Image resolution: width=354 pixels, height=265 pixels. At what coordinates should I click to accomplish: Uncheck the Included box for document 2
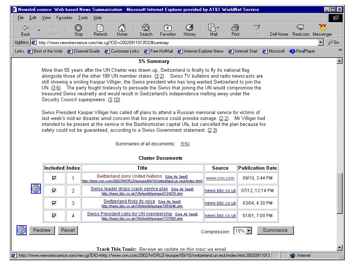pyautogui.click(x=54, y=191)
